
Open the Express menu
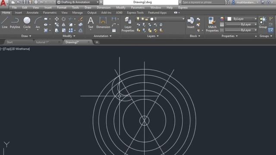click(183, 8)
